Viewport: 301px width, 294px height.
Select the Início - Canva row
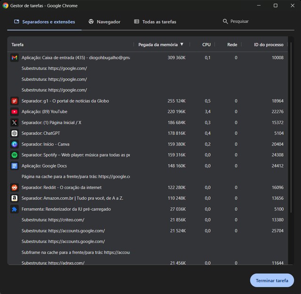pyautogui.click(x=147, y=144)
